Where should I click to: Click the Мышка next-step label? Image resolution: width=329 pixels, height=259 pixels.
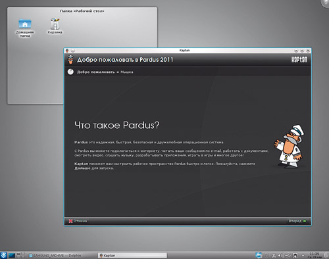click(127, 72)
